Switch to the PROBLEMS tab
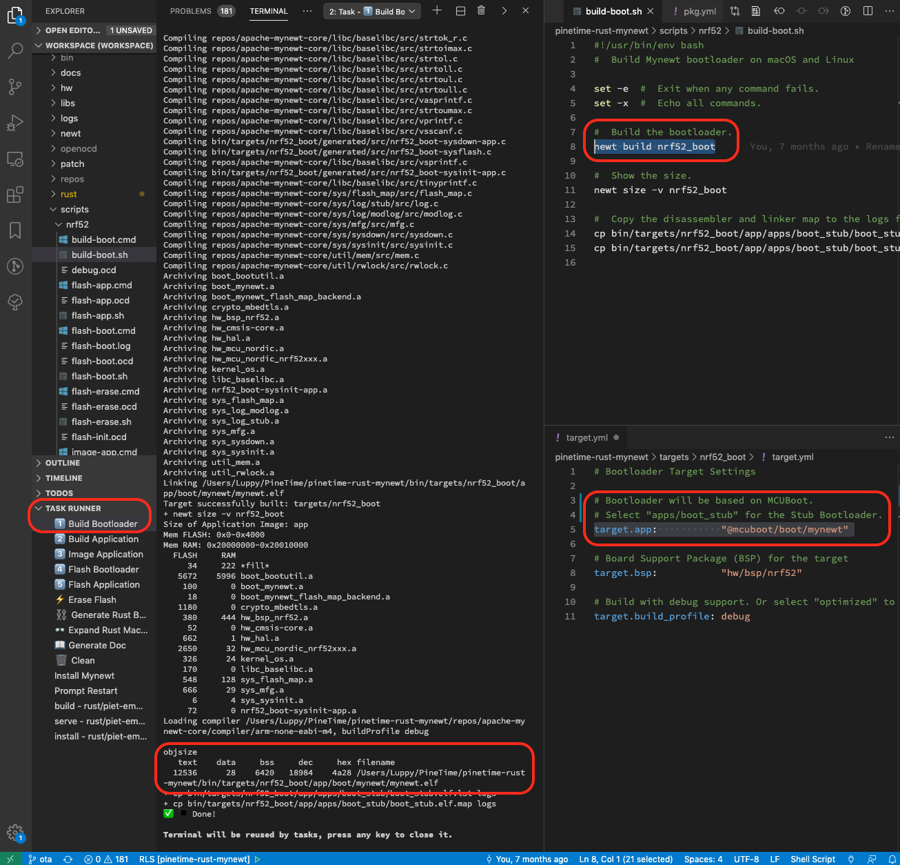This screenshot has height=865, width=900. 191,11
